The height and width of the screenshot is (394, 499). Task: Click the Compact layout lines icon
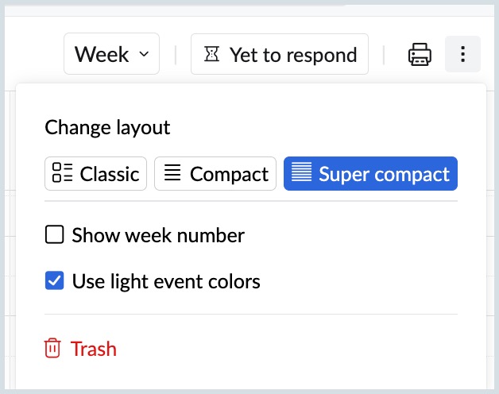(172, 173)
